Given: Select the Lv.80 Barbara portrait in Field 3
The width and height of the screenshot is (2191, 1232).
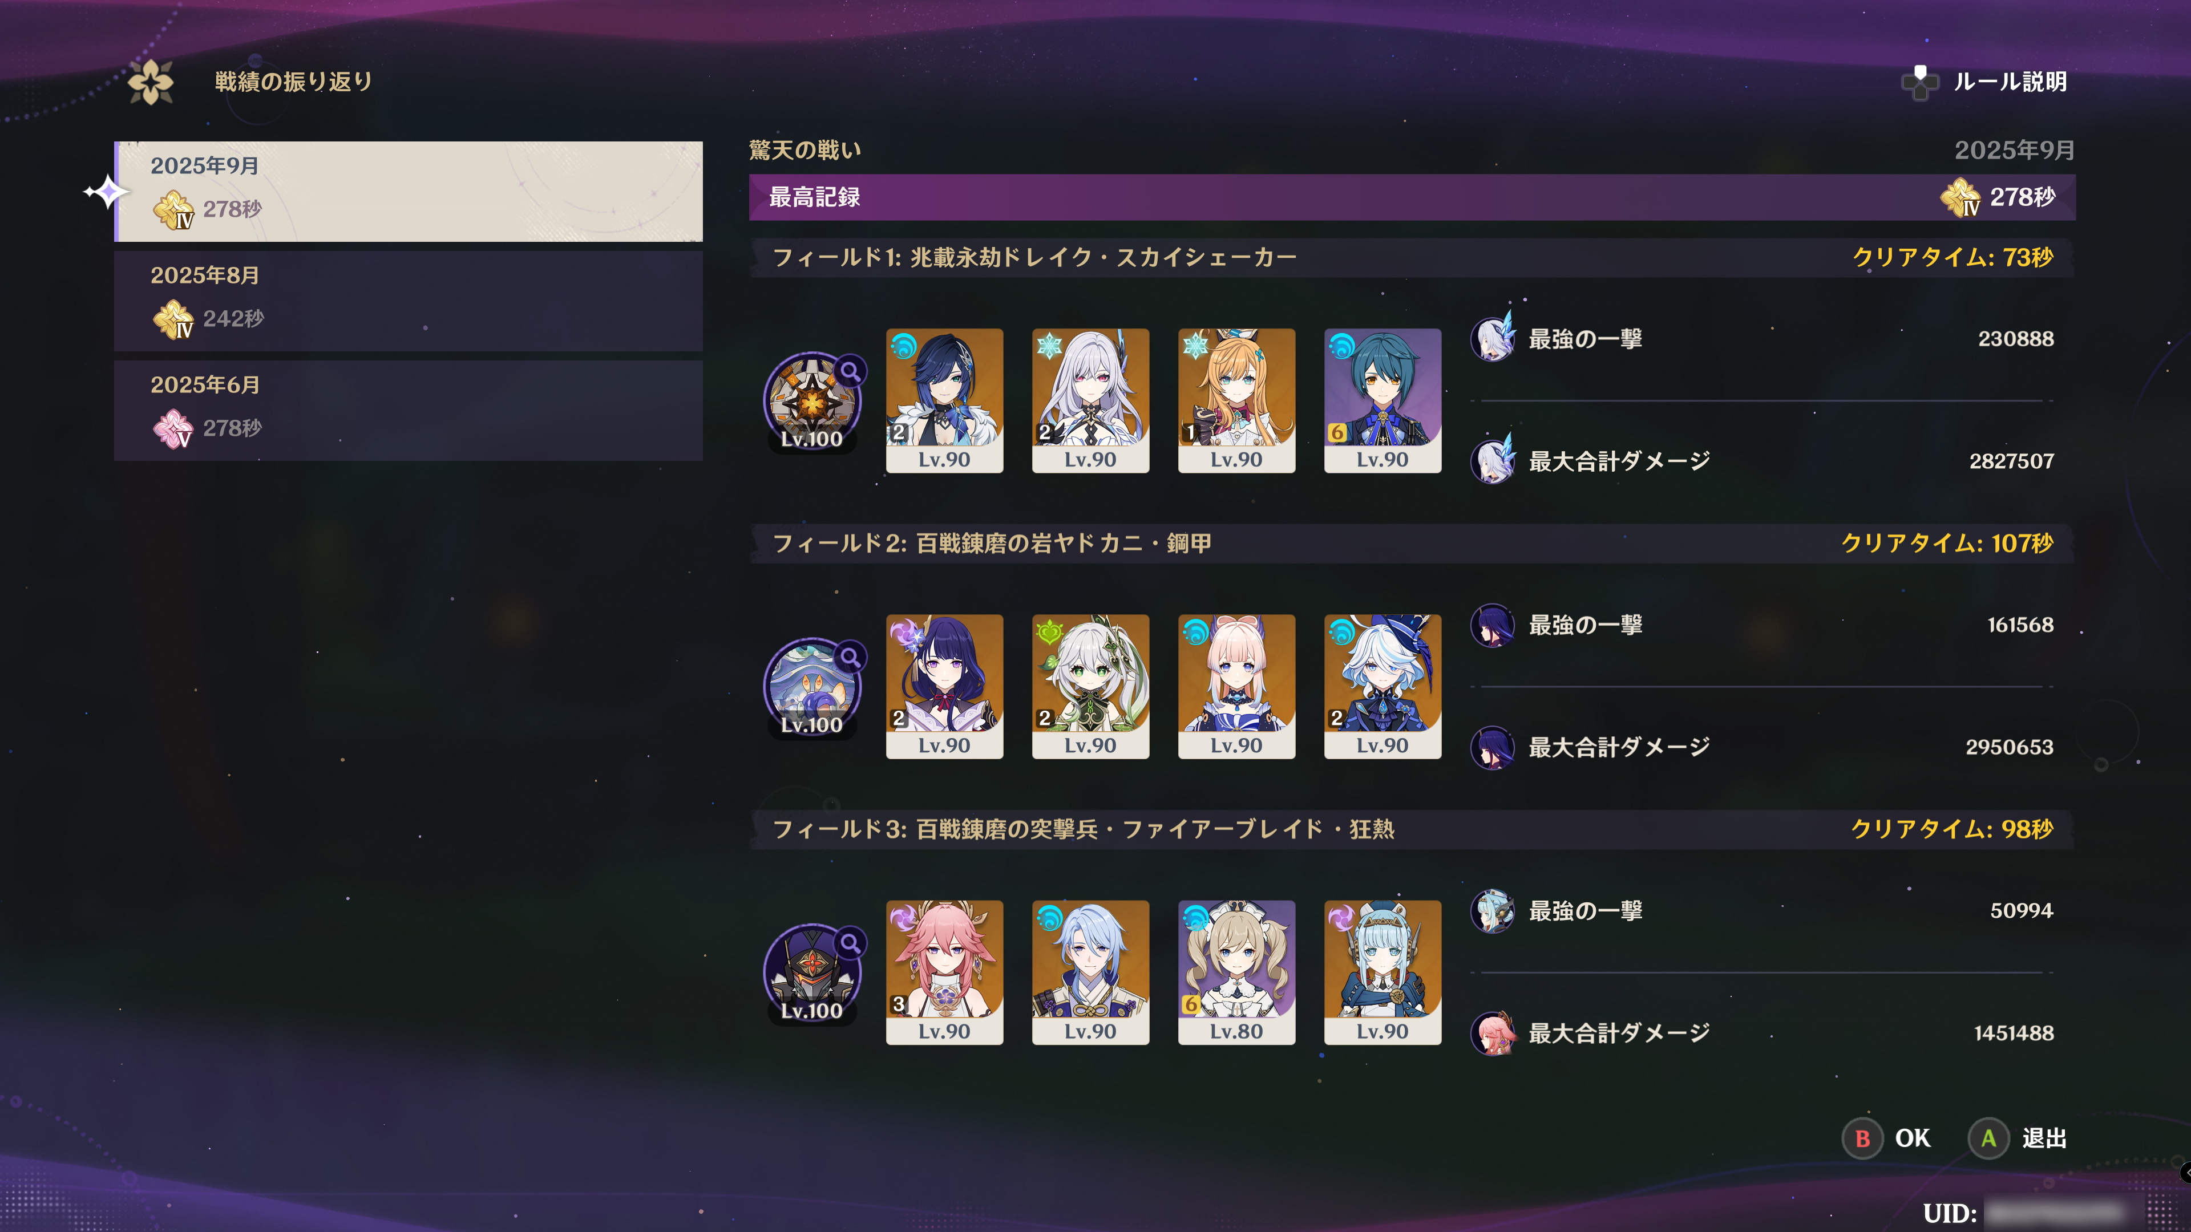Looking at the screenshot, I should 1236,972.
